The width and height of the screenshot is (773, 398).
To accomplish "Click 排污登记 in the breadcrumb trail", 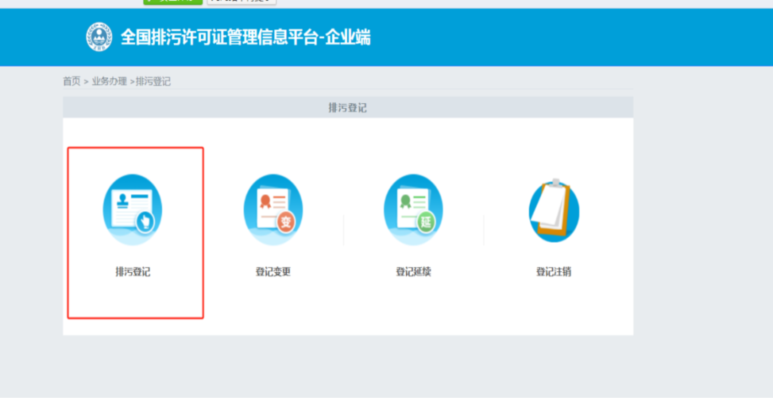I will [x=153, y=81].
